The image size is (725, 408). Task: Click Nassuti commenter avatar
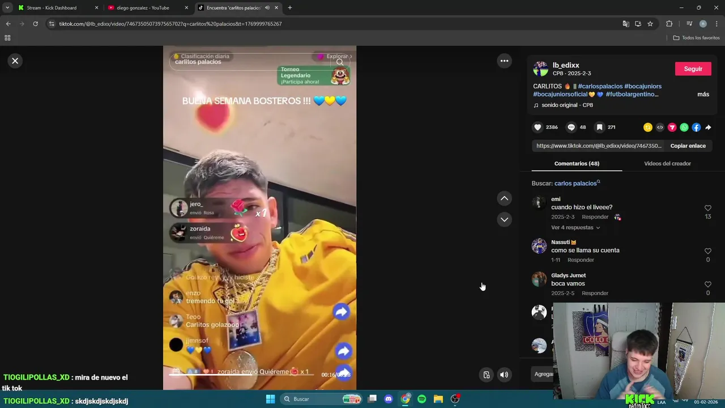point(539,246)
